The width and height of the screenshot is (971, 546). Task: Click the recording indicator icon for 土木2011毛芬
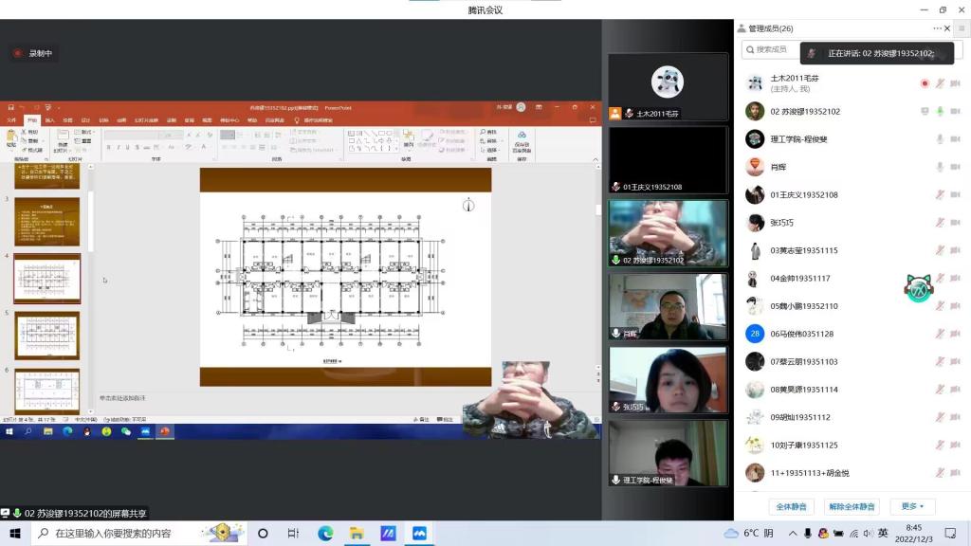(x=925, y=83)
